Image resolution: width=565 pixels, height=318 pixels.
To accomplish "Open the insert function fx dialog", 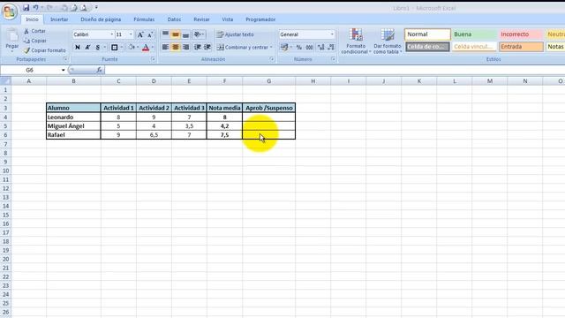I will (x=99, y=70).
